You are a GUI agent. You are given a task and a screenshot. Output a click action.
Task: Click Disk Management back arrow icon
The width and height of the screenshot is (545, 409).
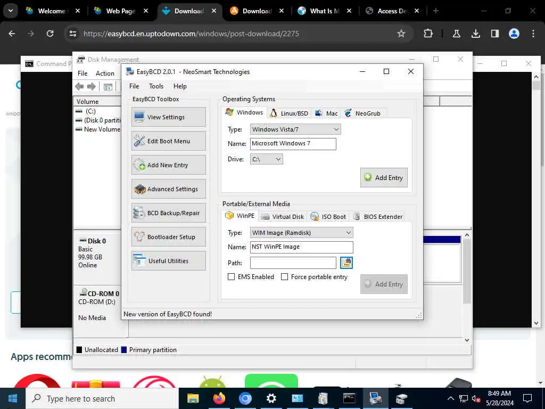click(x=80, y=87)
